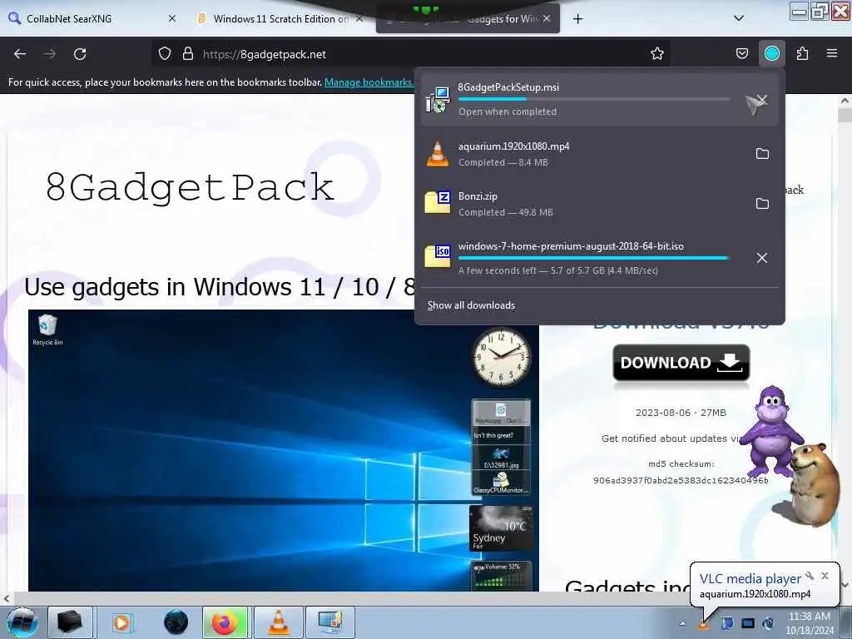Image resolution: width=852 pixels, height=639 pixels.
Task: Open the Extensions puzzle icon
Action: pos(802,54)
